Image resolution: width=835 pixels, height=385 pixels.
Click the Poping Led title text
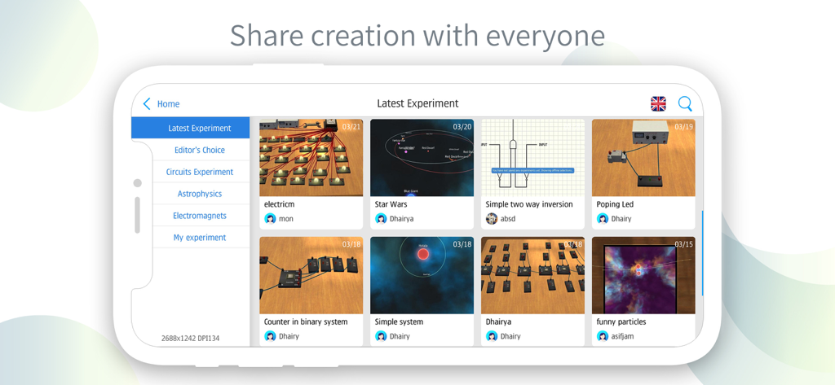coord(615,205)
